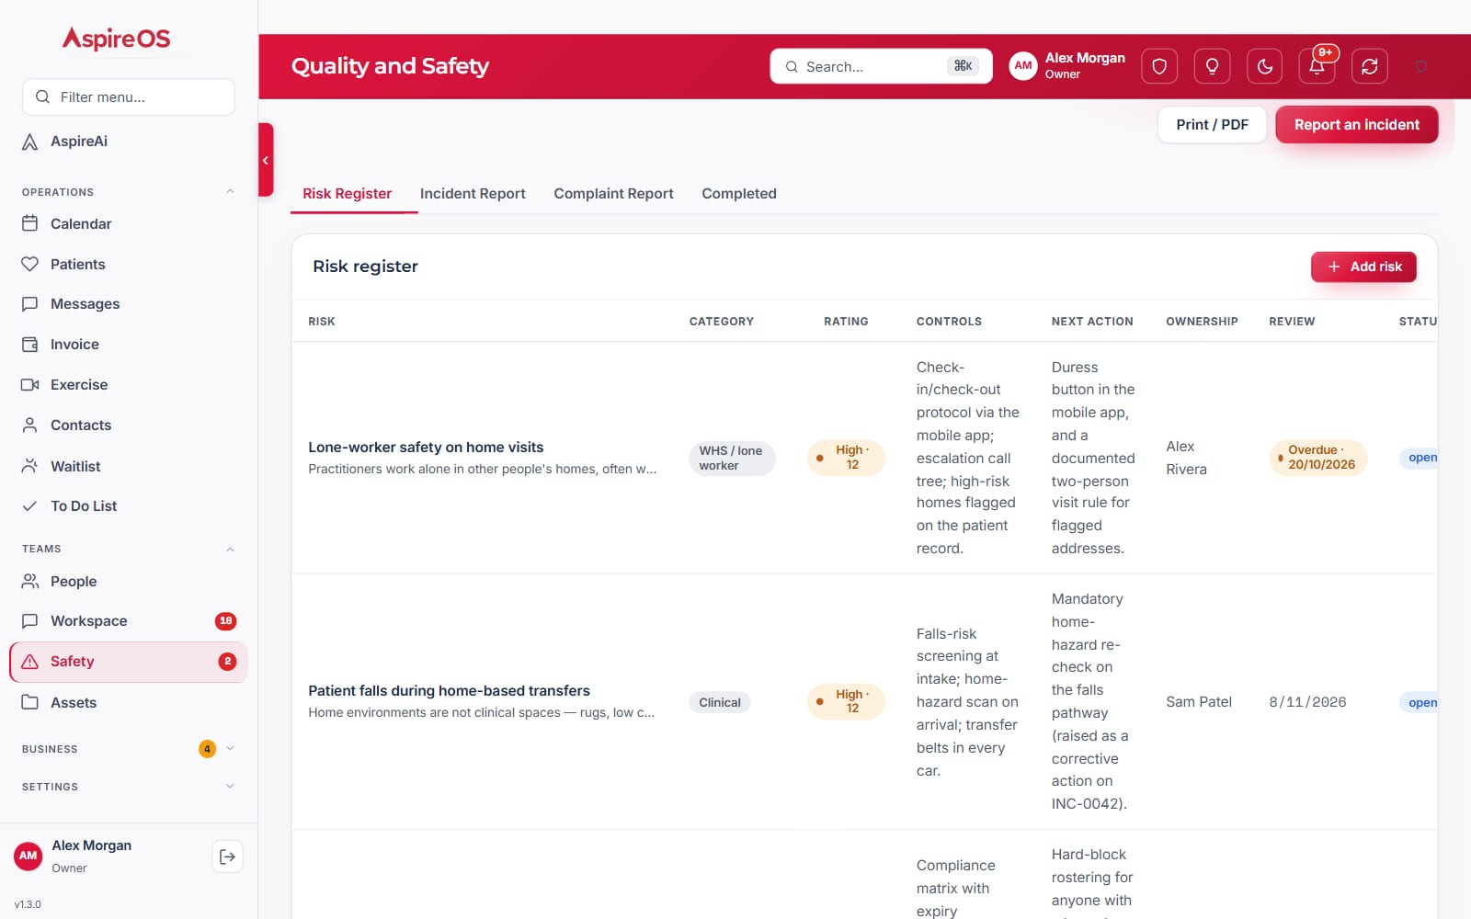Click Add risk button
The width and height of the screenshot is (1471, 919).
click(1363, 267)
